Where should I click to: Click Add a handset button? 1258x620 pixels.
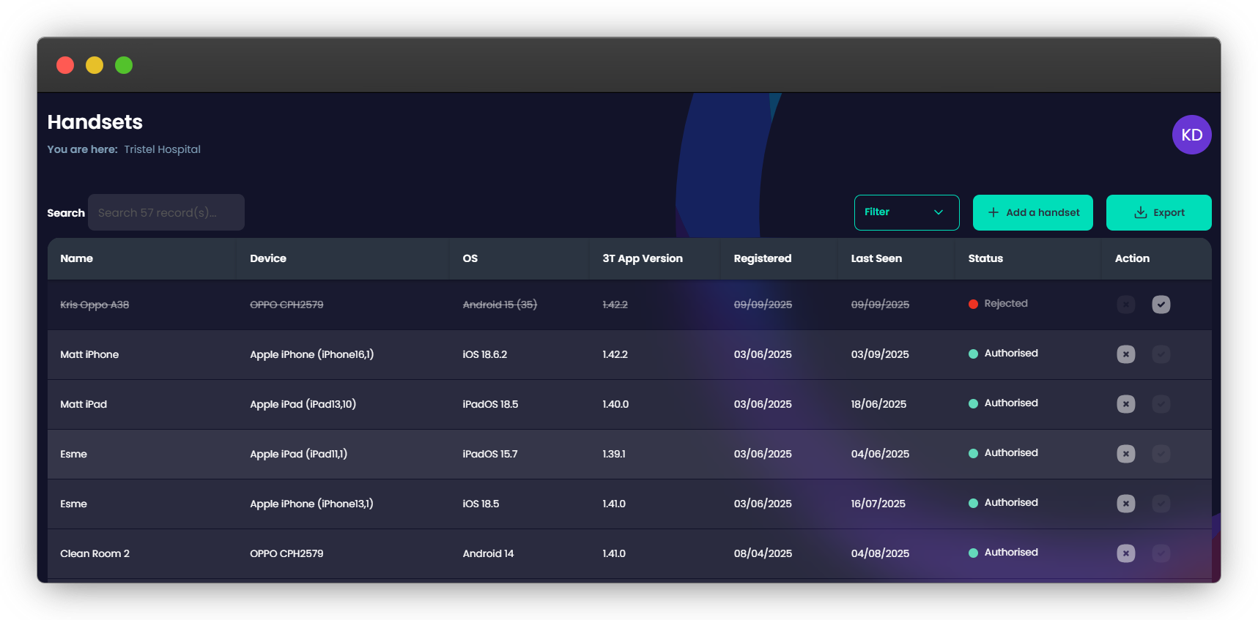(1032, 212)
